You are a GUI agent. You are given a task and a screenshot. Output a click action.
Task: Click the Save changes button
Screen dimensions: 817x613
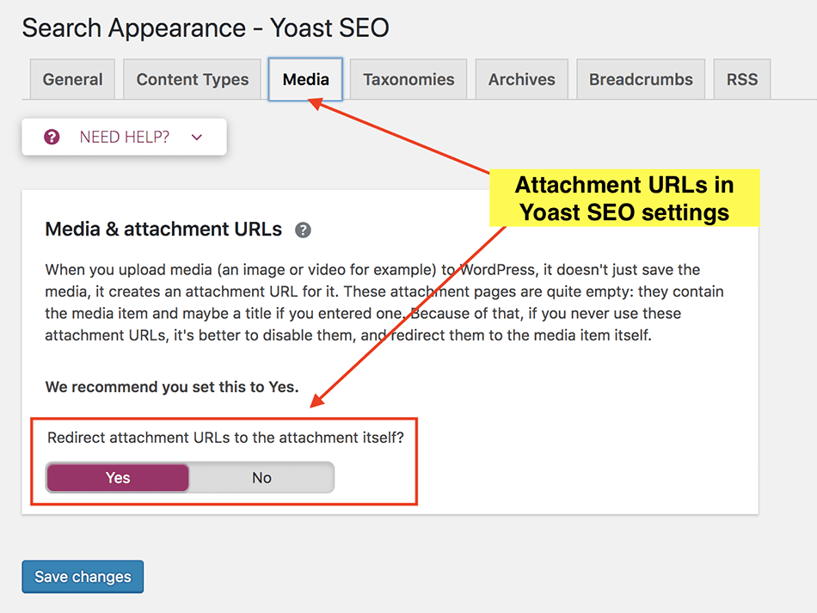(x=83, y=577)
